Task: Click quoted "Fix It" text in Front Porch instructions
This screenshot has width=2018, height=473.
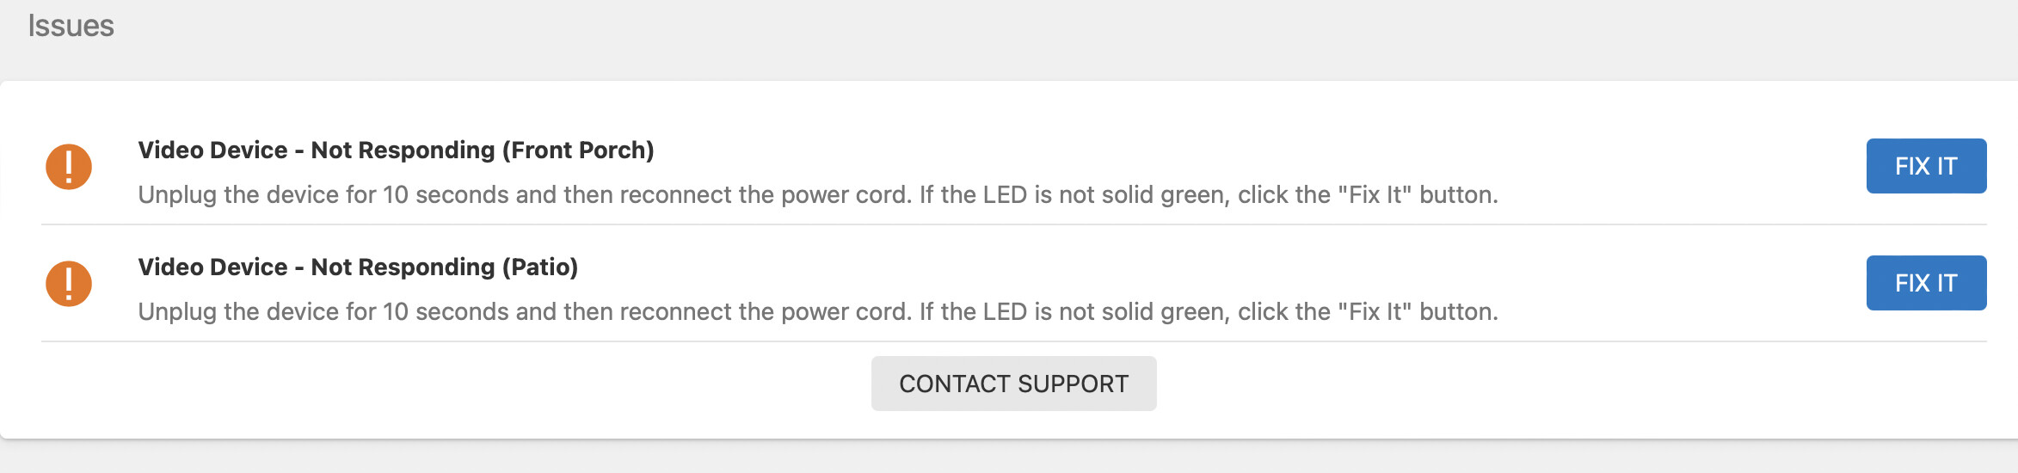Action: 1375,194
